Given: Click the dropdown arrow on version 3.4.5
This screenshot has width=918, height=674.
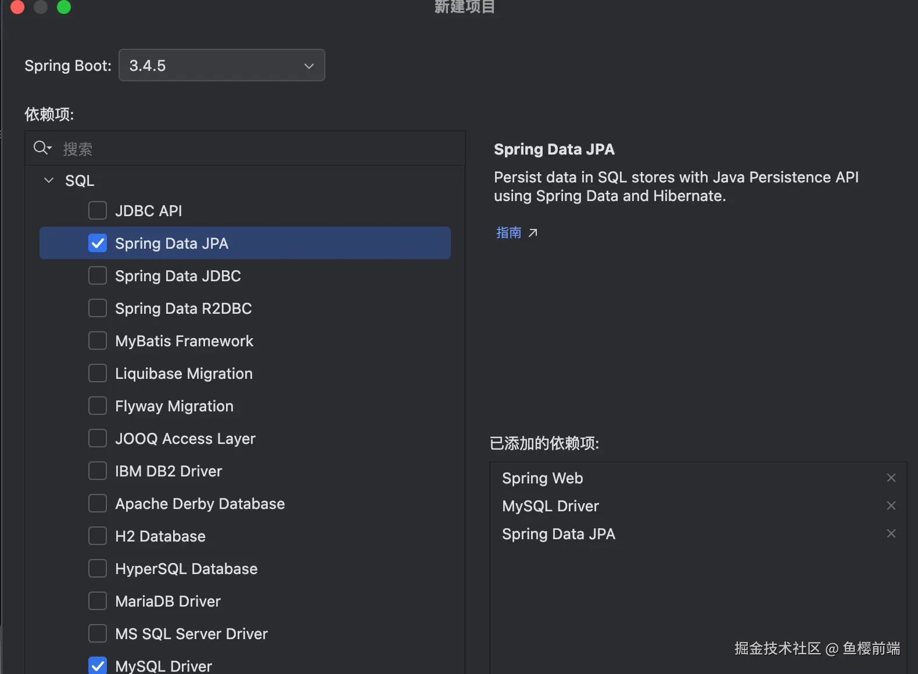Looking at the screenshot, I should 309,66.
